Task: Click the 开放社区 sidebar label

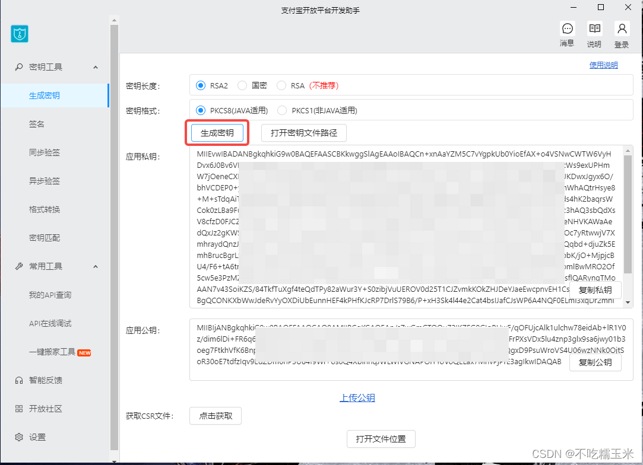Action: pyautogui.click(x=46, y=409)
